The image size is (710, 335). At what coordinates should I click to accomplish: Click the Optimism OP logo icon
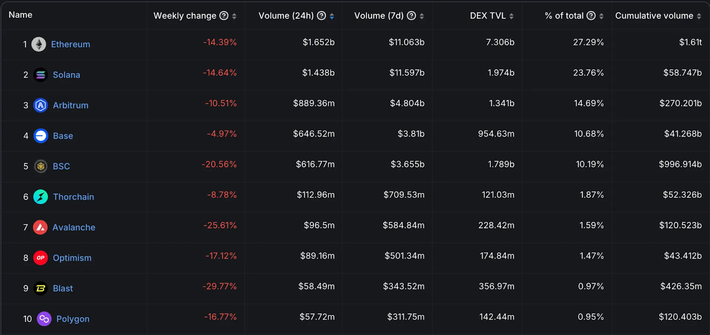(x=40, y=258)
